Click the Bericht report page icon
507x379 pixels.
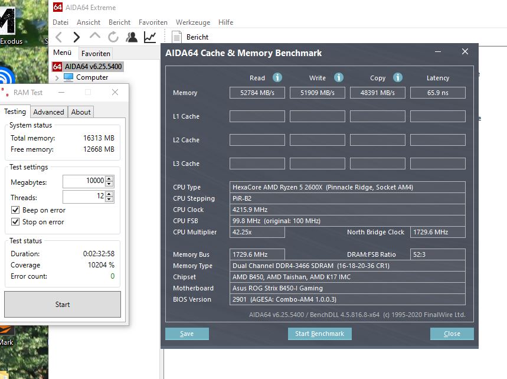[x=176, y=37]
